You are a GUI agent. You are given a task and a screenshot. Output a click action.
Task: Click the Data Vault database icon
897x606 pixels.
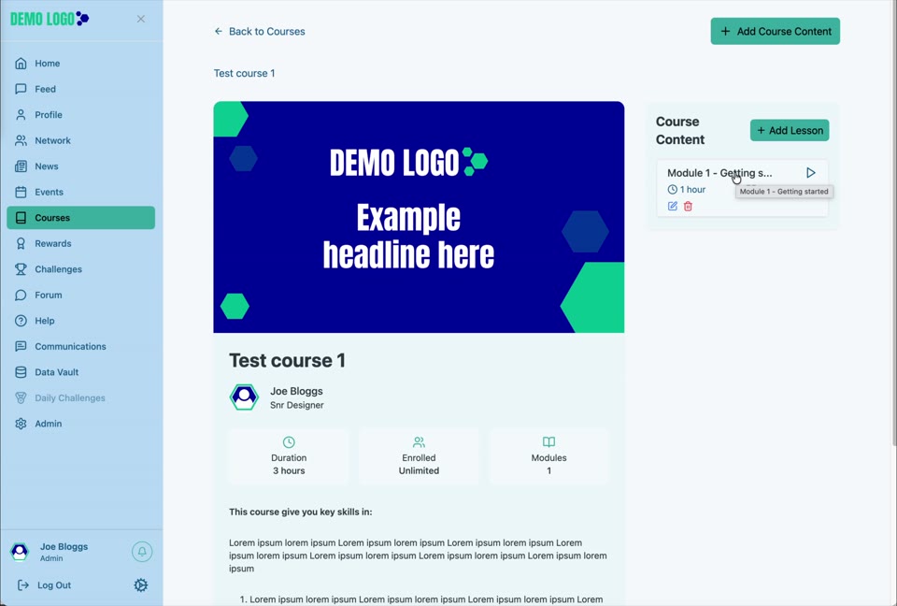coord(21,372)
